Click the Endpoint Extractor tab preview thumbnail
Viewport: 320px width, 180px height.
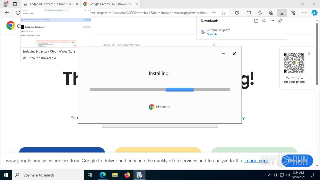[56, 27]
